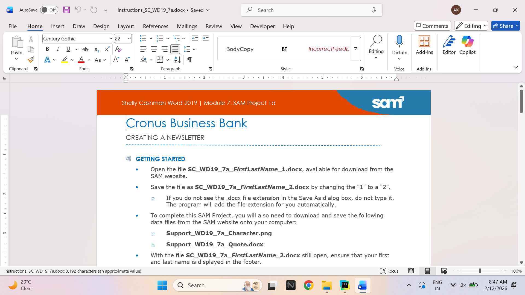The width and height of the screenshot is (525, 295).
Task: Open the font name dropdown
Action: pos(110,39)
